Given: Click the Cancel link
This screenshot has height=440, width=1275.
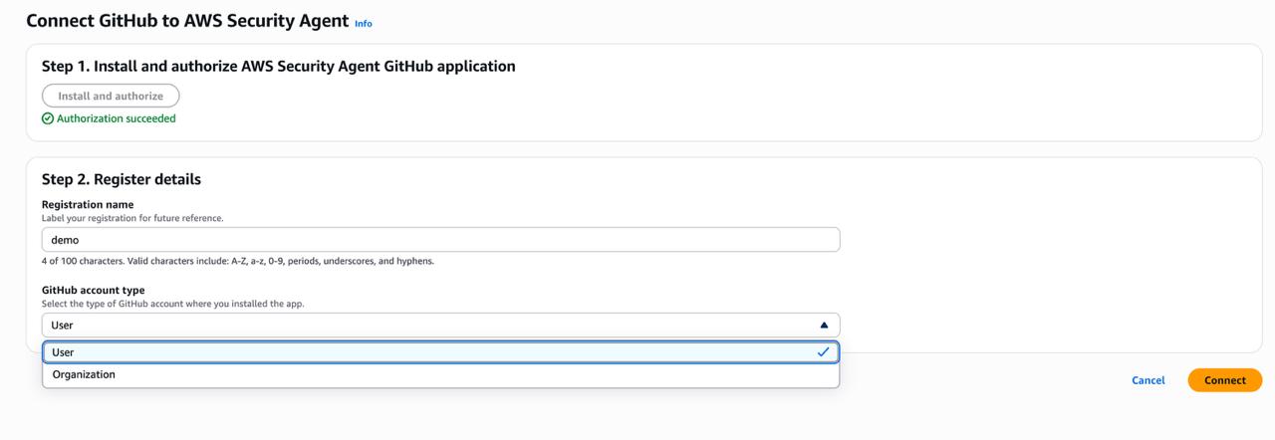Looking at the screenshot, I should [x=1147, y=380].
